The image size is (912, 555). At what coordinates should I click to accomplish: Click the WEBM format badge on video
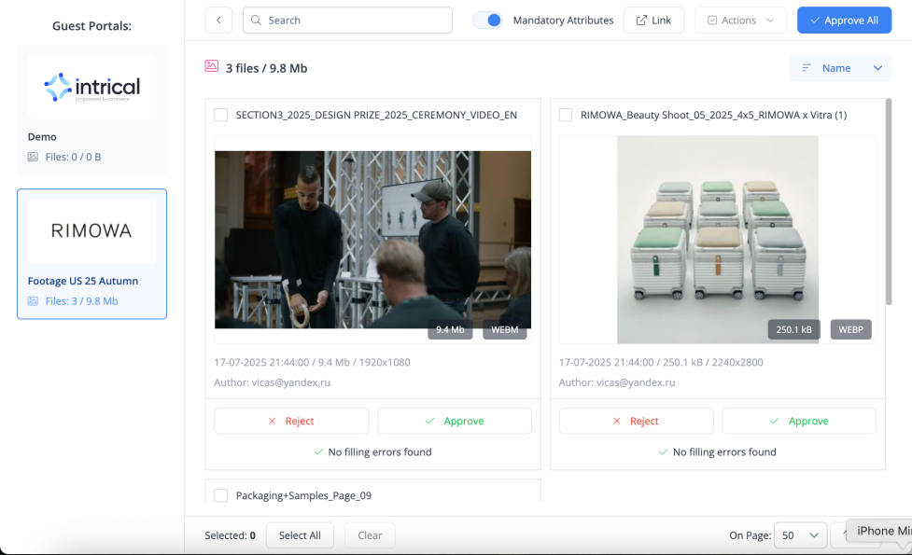[505, 329]
